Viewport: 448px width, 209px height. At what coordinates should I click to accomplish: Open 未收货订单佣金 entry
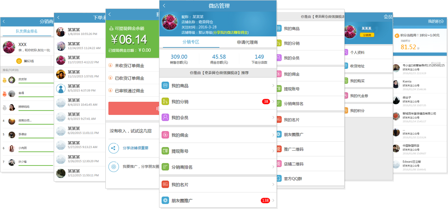tap(130, 66)
